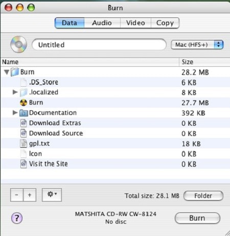Click the .DS_Store blank file icon
Viewport: 230px width, 236px height.
[x=24, y=82]
